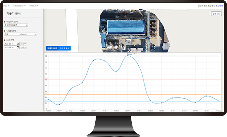Open calendar picker for start date field
The image size is (227, 137).
(x=18, y=44)
